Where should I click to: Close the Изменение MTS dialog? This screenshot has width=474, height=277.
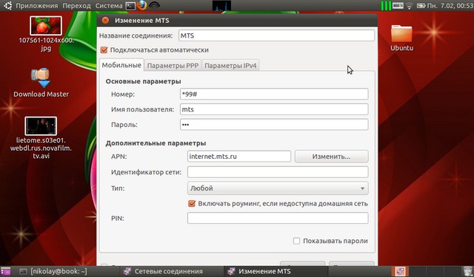point(105,20)
